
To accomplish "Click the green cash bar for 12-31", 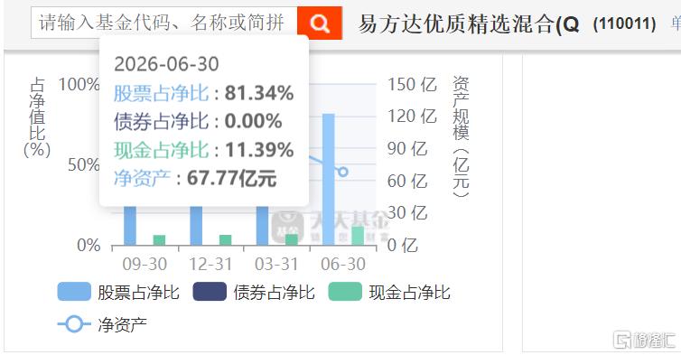I will click(226, 240).
